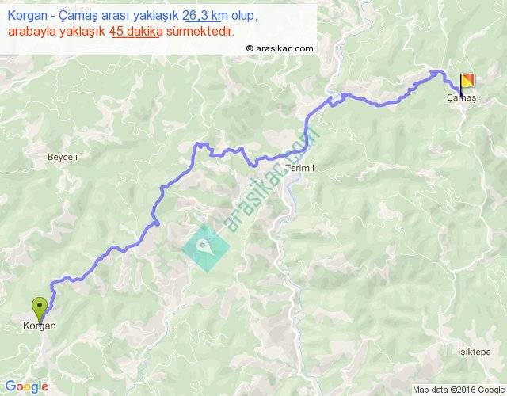Click the green start pin at Korgan
The height and width of the screenshot is (396, 507).
pyautogui.click(x=40, y=310)
